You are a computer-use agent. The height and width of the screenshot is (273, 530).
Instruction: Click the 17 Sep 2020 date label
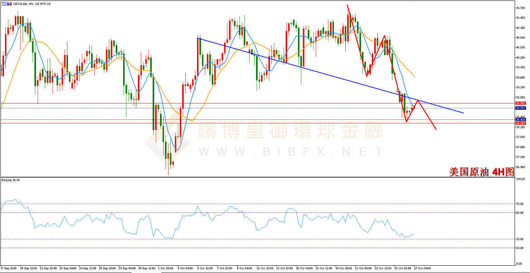8,268
